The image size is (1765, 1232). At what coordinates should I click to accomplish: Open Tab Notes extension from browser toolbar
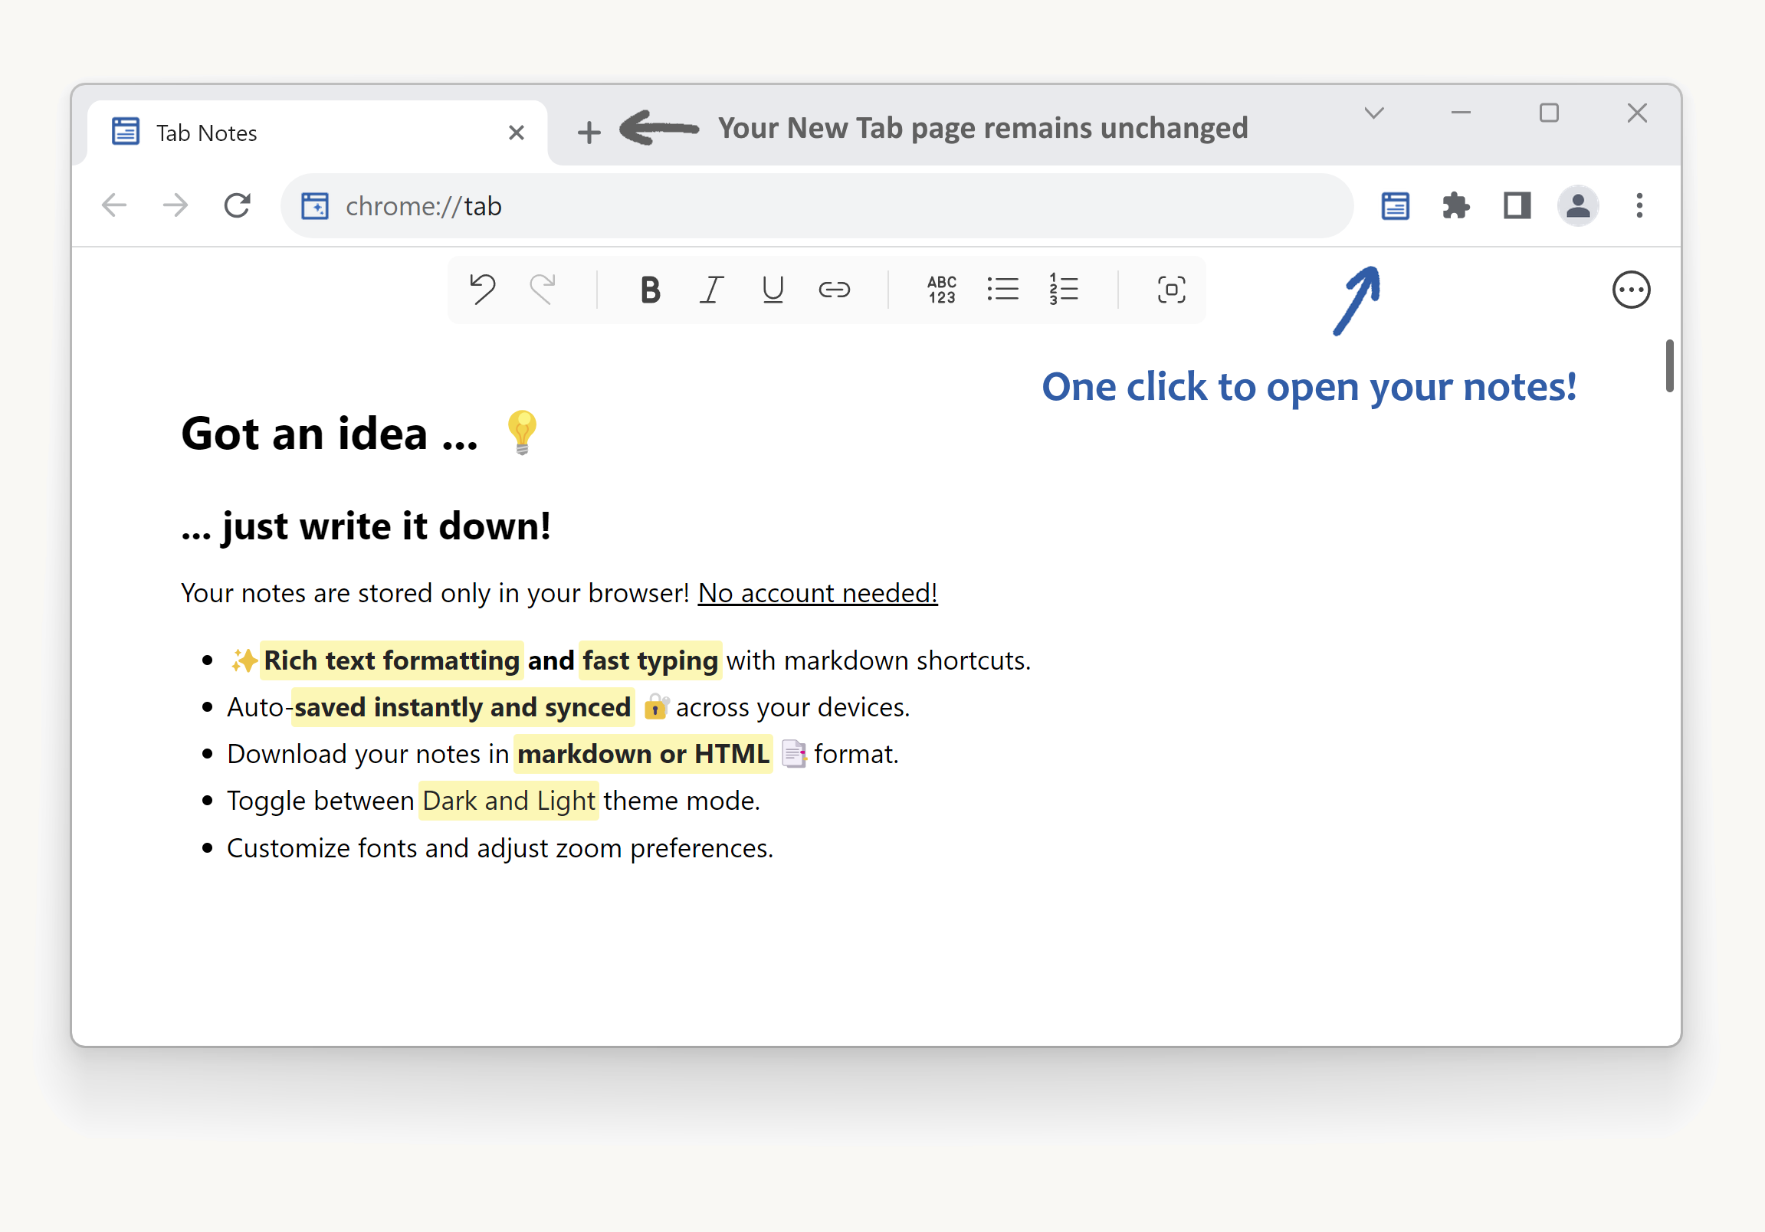(1395, 206)
